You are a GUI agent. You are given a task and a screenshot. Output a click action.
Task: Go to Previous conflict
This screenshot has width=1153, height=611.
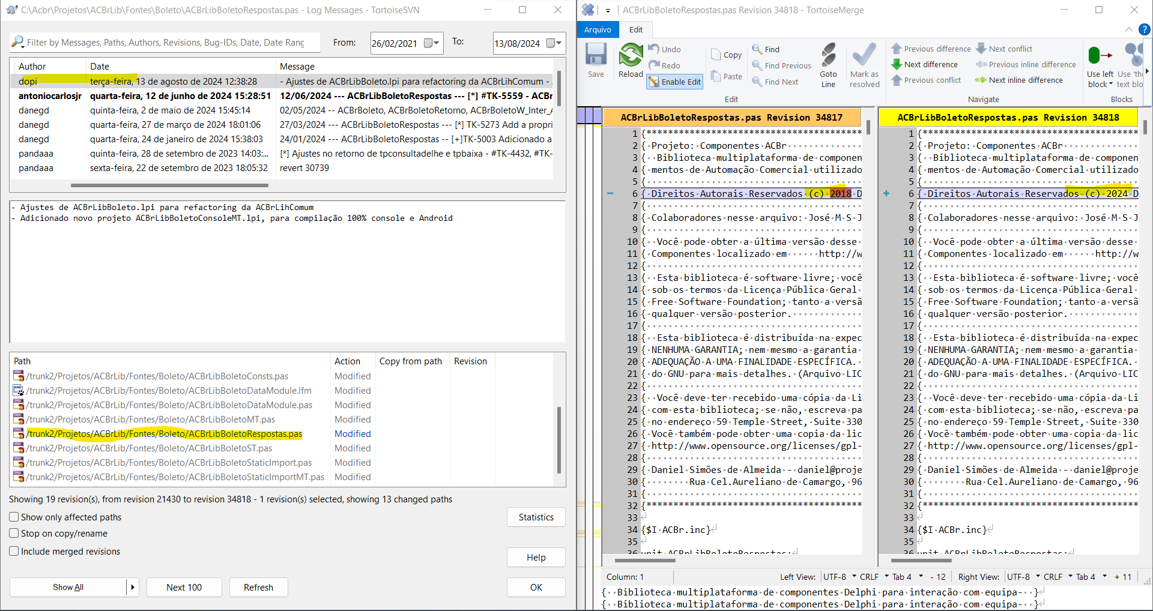pyautogui.click(x=926, y=80)
